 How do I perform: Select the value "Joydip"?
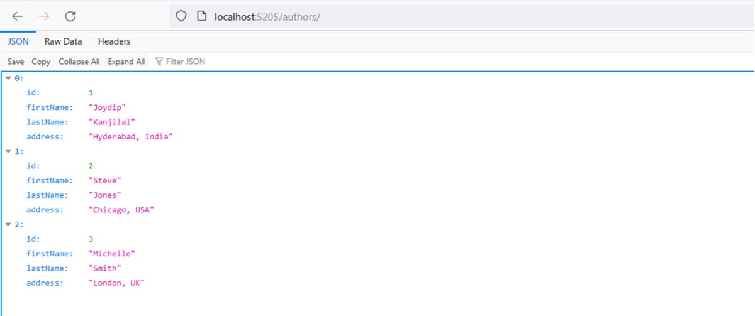[x=108, y=107]
